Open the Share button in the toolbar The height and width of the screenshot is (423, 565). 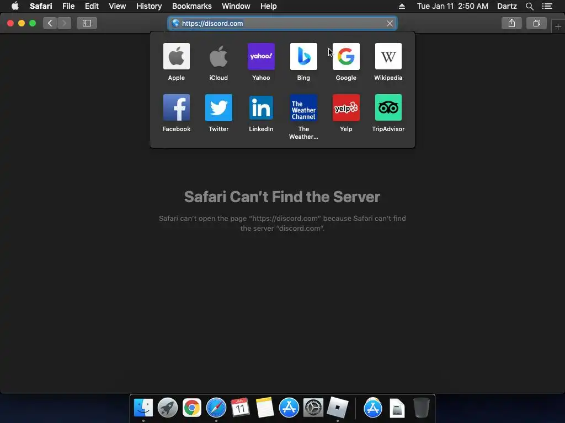(511, 23)
